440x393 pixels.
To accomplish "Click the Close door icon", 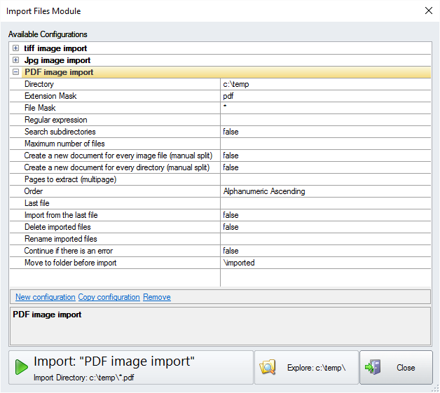I will pyautogui.click(x=373, y=368).
